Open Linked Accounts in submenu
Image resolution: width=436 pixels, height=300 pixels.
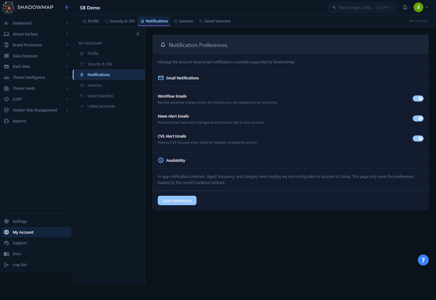click(109, 106)
